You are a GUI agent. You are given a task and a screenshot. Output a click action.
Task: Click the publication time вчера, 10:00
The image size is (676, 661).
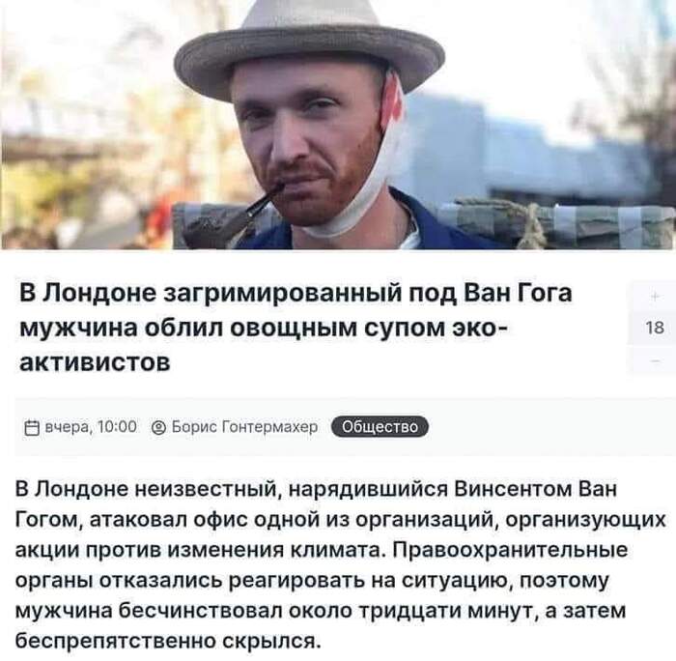tap(91, 427)
